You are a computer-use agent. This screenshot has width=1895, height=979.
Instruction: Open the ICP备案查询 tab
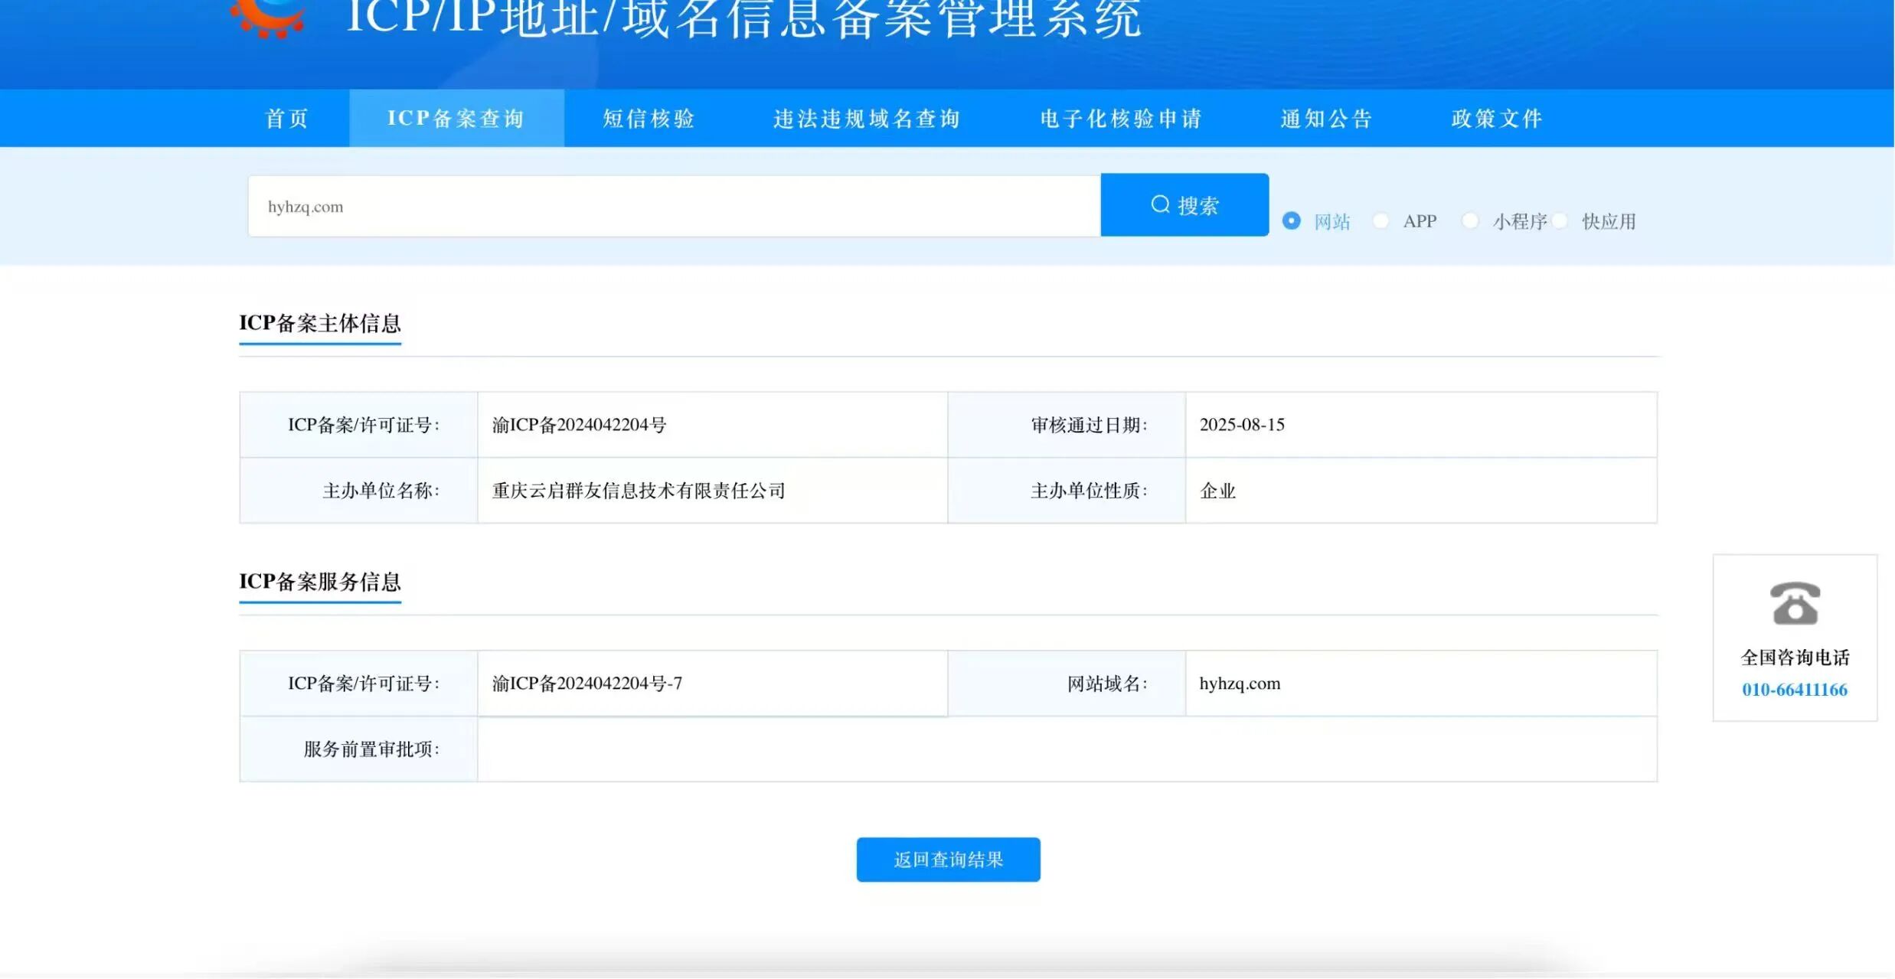(456, 119)
